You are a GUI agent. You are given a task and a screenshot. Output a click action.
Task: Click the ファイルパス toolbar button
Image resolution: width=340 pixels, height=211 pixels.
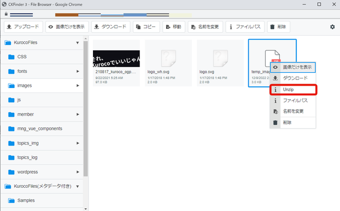[245, 27]
